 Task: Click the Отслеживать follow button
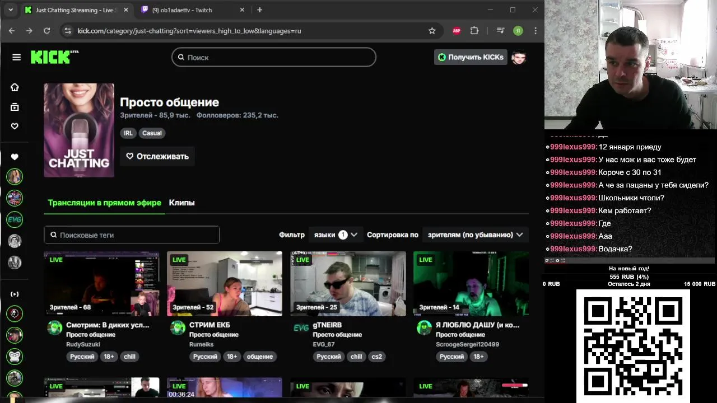[x=157, y=156]
